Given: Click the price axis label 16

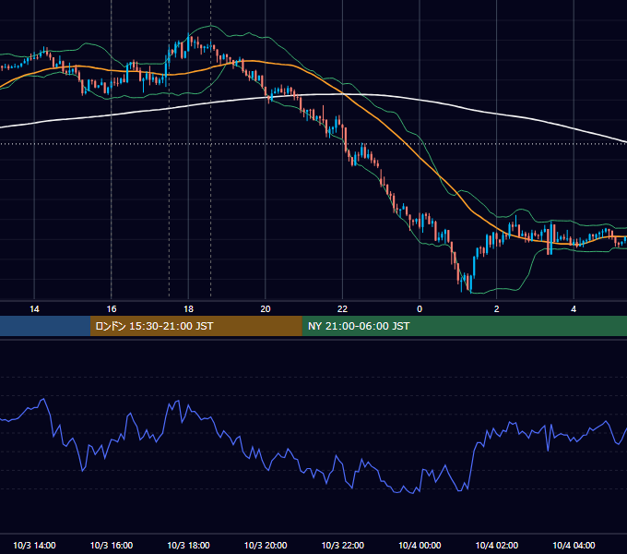Looking at the screenshot, I should click(x=112, y=309).
